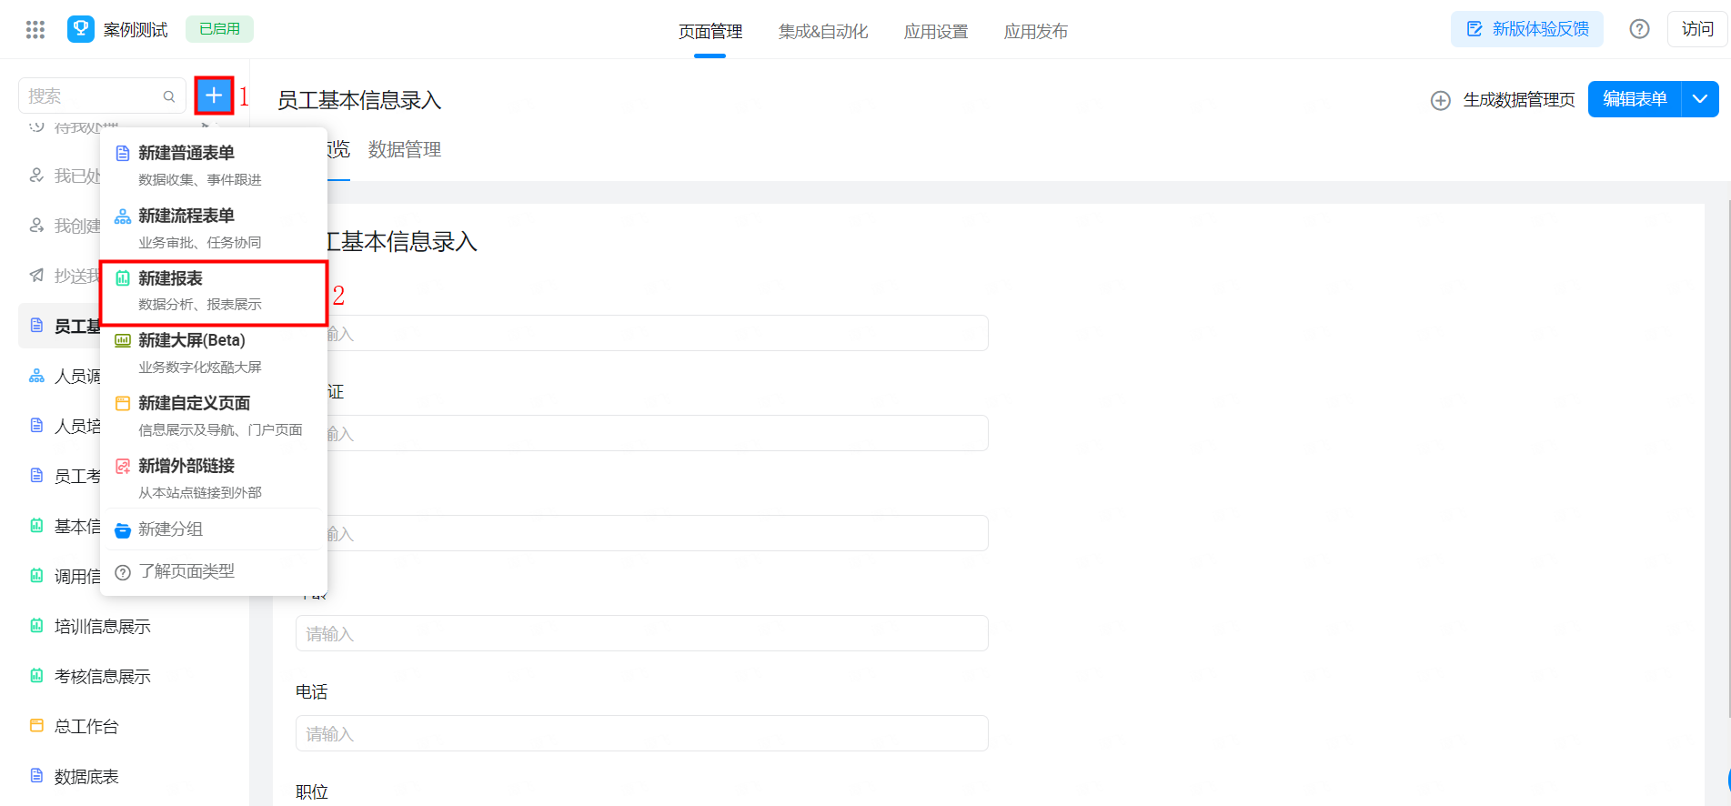The image size is (1731, 806).
Task: Click the 案例测试 app logo icon
Action: pyautogui.click(x=81, y=29)
